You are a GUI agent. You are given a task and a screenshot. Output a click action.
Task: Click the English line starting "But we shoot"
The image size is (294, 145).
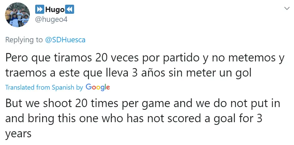pos(143,103)
